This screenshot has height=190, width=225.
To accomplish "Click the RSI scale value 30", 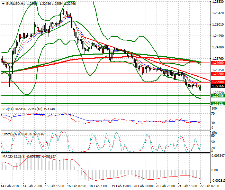I will pyautogui.click(x=213, y=123).
